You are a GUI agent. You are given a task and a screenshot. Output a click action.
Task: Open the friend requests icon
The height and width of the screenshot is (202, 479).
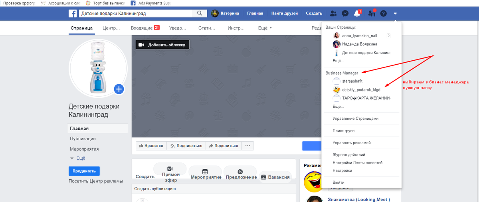(334, 13)
